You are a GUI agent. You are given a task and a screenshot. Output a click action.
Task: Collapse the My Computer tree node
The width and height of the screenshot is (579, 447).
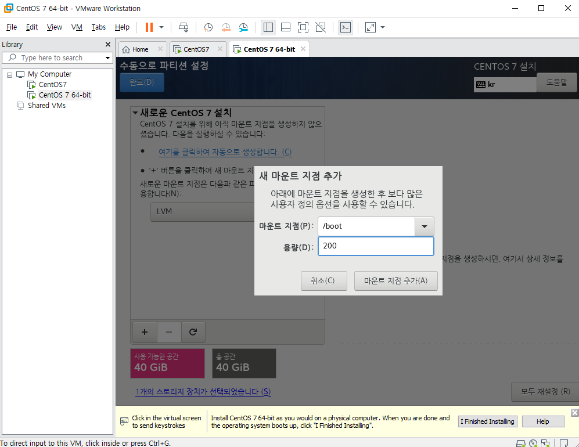coord(10,75)
